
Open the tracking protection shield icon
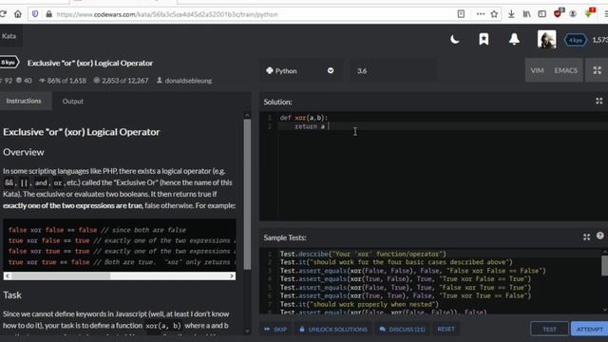35,14
